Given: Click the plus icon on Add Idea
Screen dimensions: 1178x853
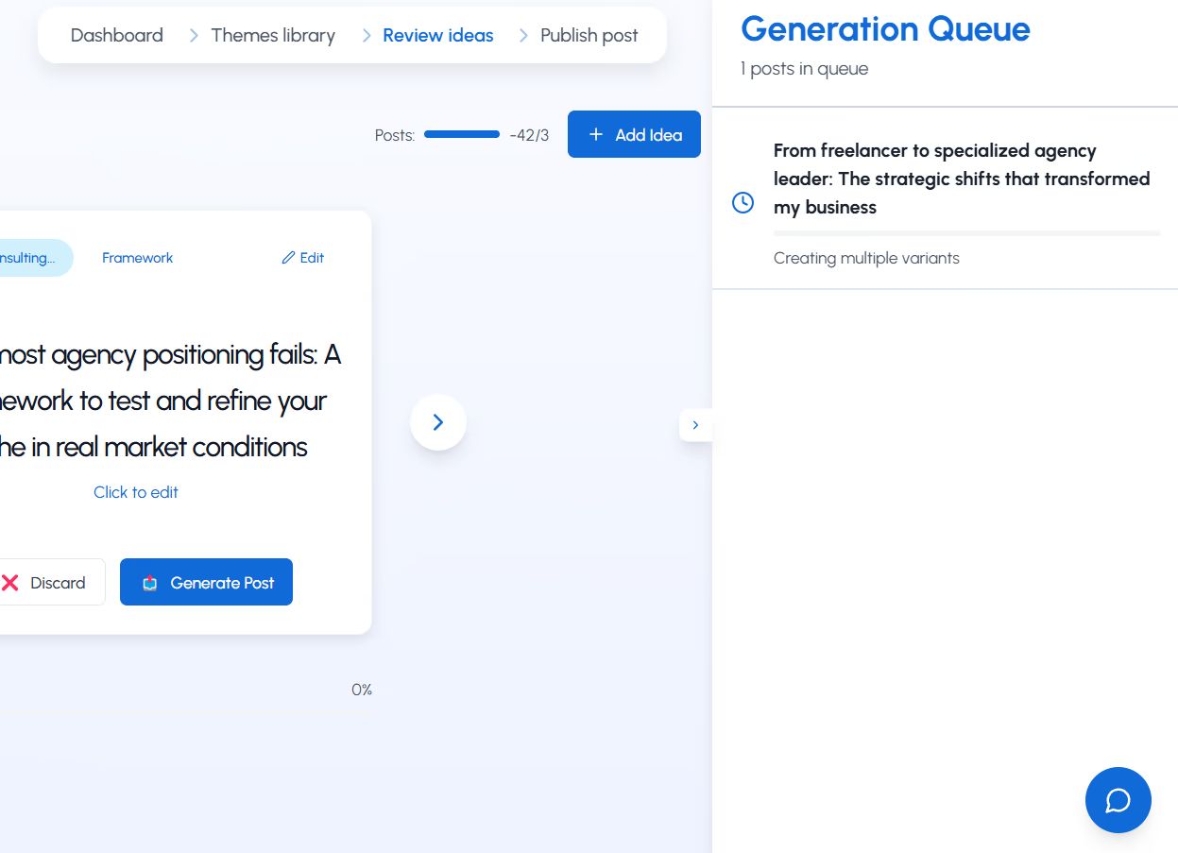Looking at the screenshot, I should pos(596,135).
